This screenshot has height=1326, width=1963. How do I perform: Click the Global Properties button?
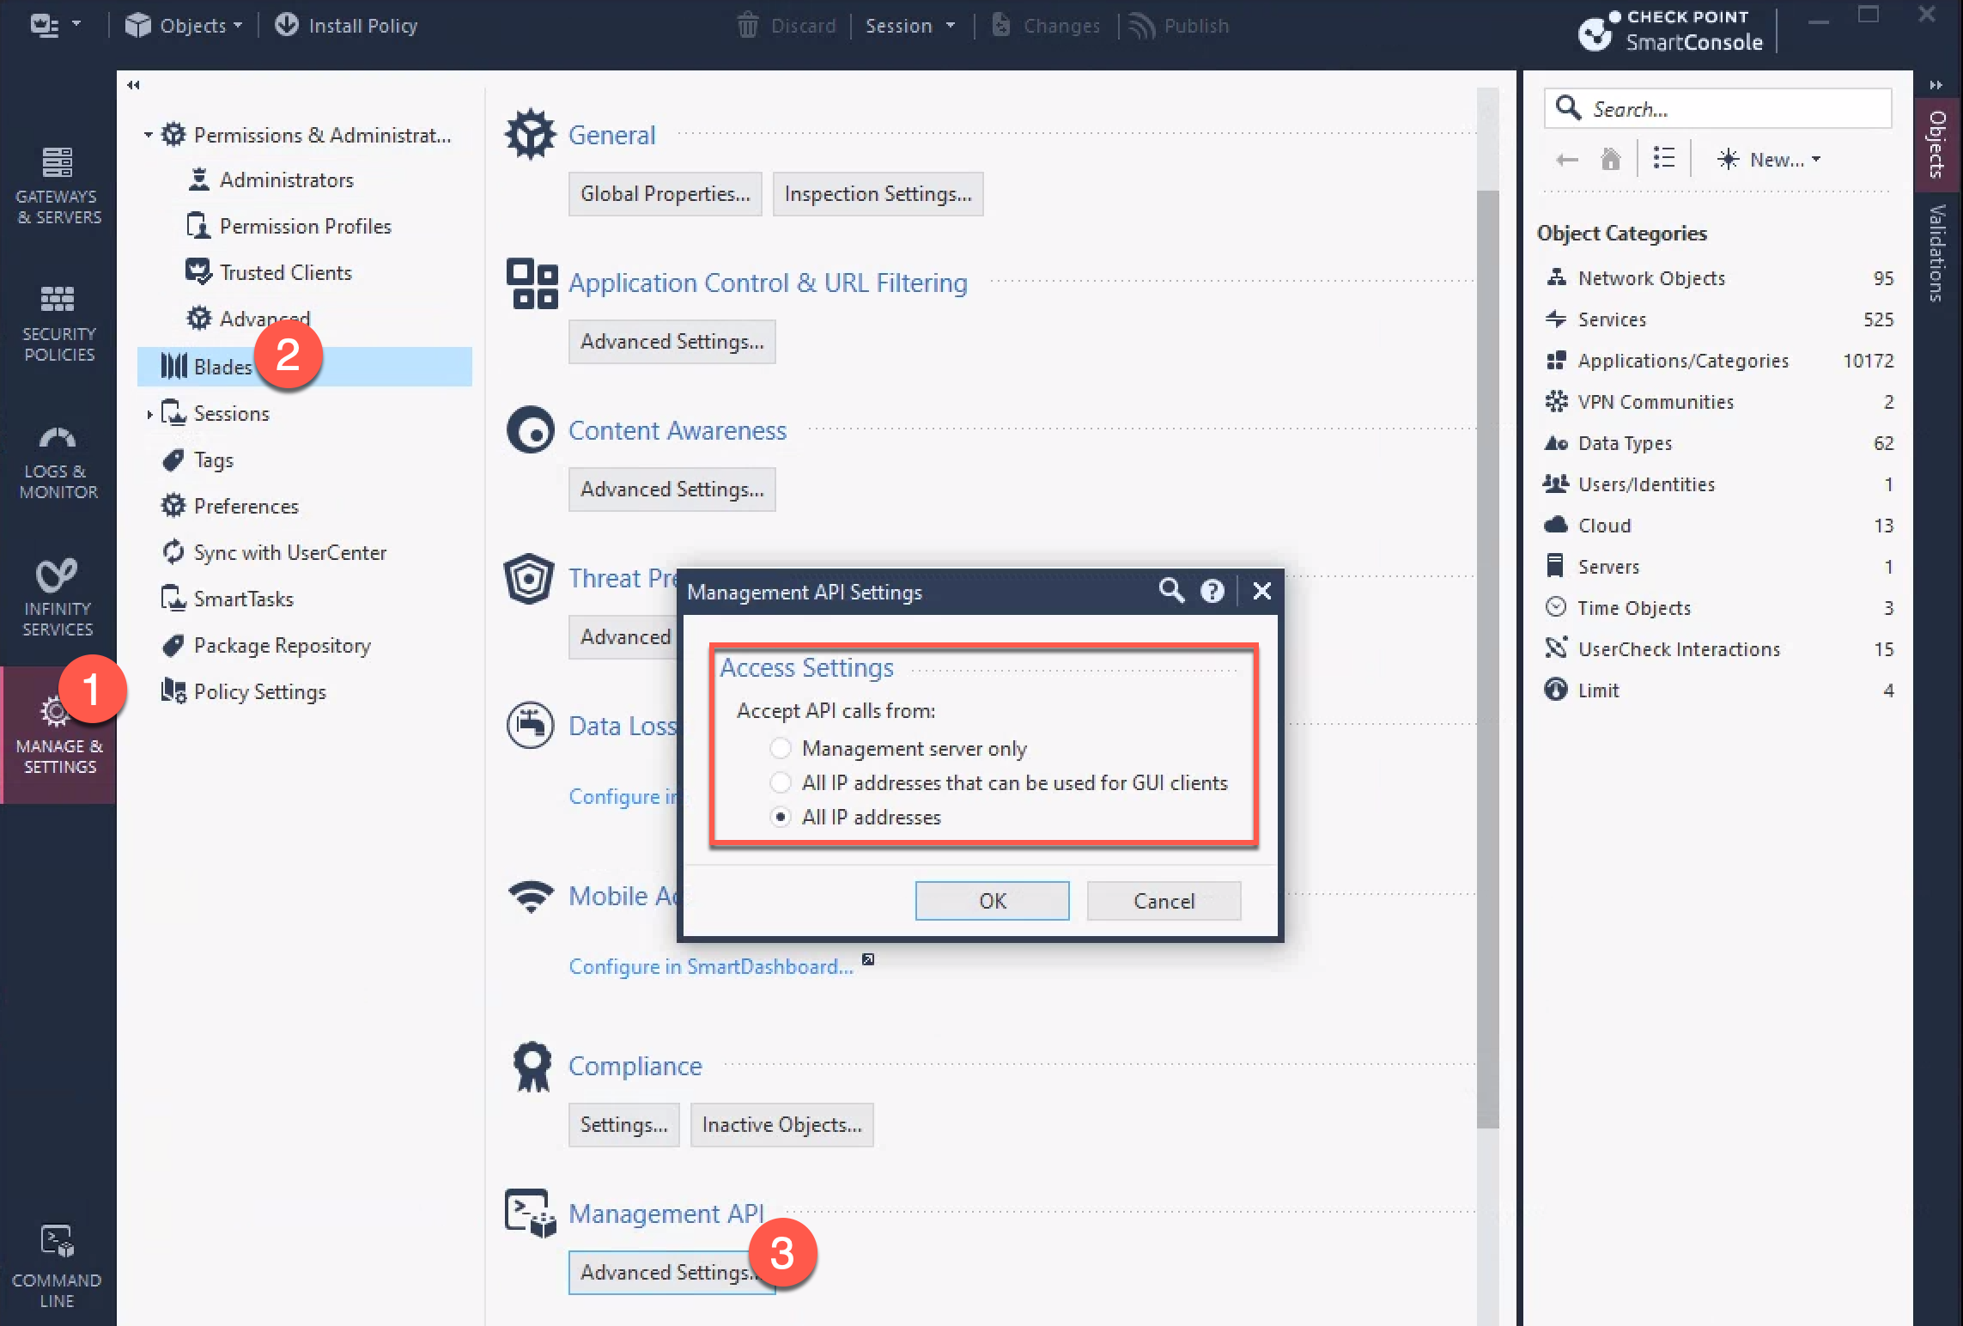pyautogui.click(x=665, y=194)
